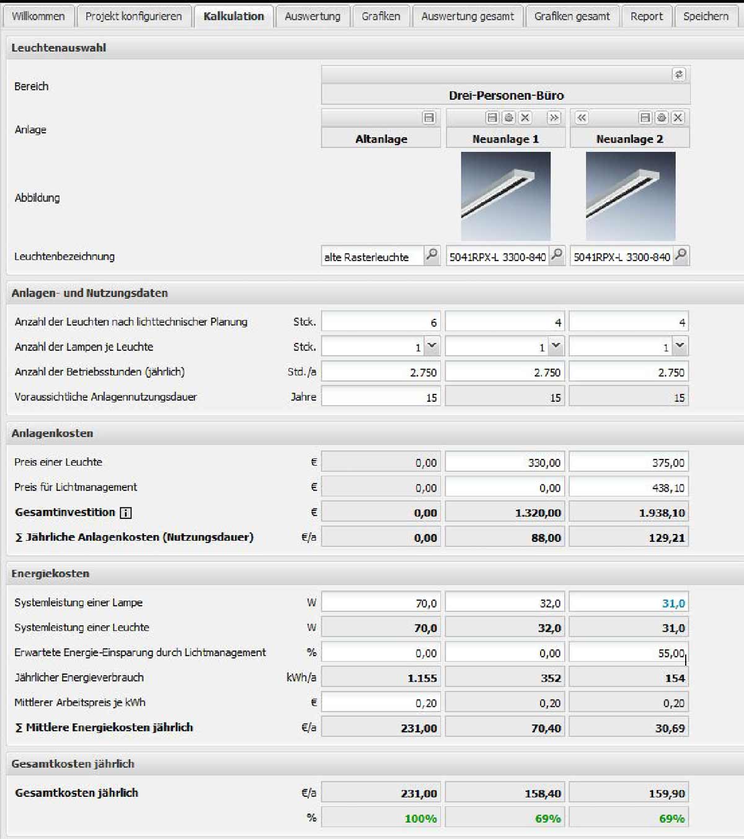Screen dimensions: 744x839
Task: Open lamps-per-luminaire dropdown for Neuanlage 1
Action: pos(556,347)
